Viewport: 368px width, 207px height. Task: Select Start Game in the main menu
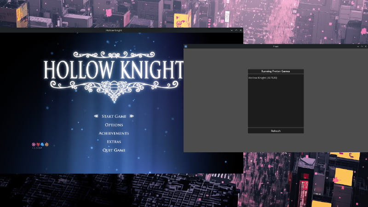pos(114,116)
